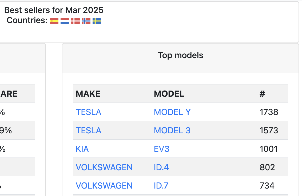Open the EV3 model link
Image resolution: width=302 pixels, height=196 pixels.
162,149
